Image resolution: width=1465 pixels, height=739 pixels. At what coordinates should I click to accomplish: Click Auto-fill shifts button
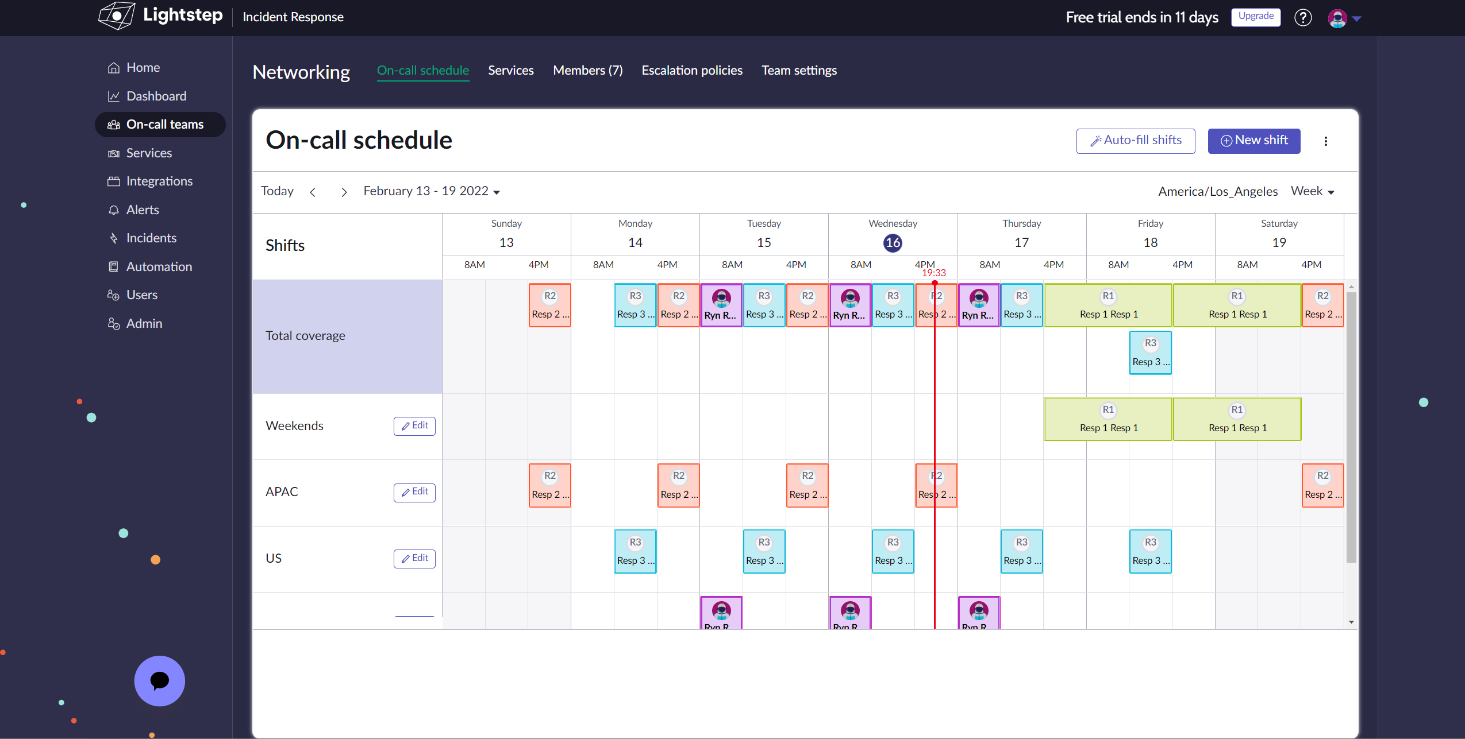pyautogui.click(x=1135, y=141)
